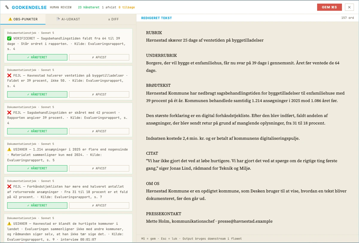Click the '0 tilbage' counter
This screenshot has height=243, width=359.
(x=127, y=7)
